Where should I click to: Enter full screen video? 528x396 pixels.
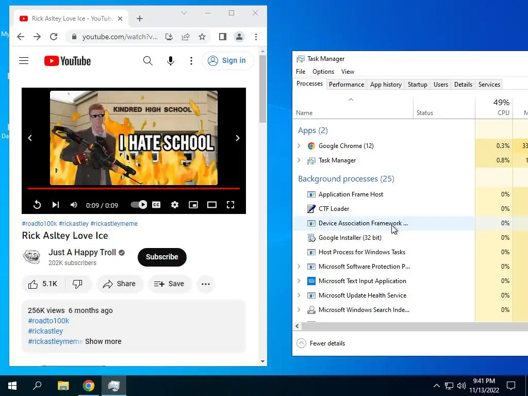coord(230,205)
